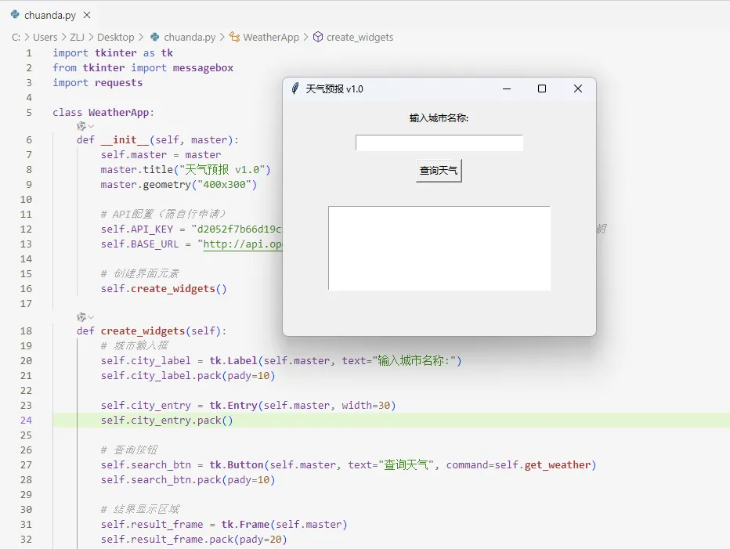
Task: Click the Python file icon in tab
Action: pyautogui.click(x=15, y=15)
